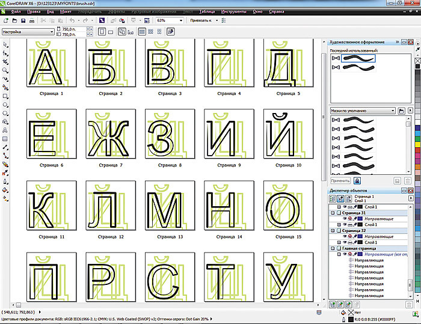Select the Rectangle tool
The image size is (421, 324).
5,96
